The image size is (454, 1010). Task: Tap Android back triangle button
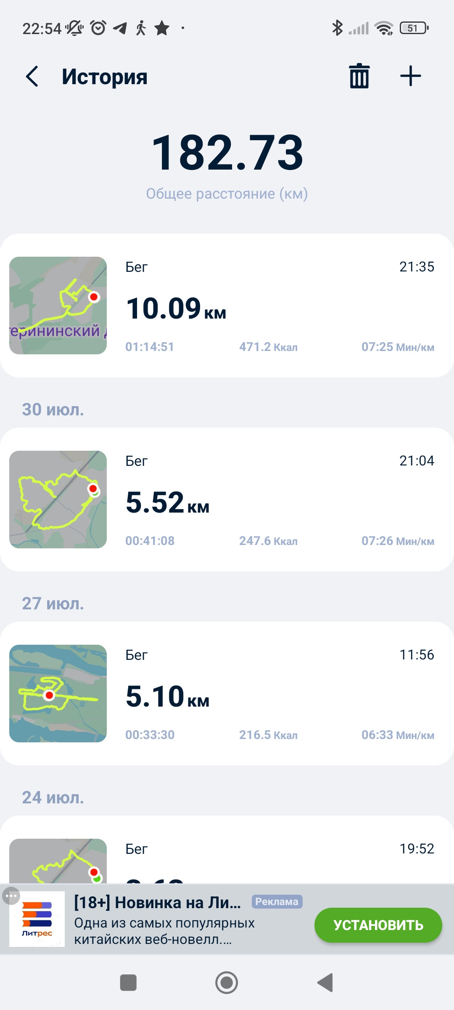325,983
